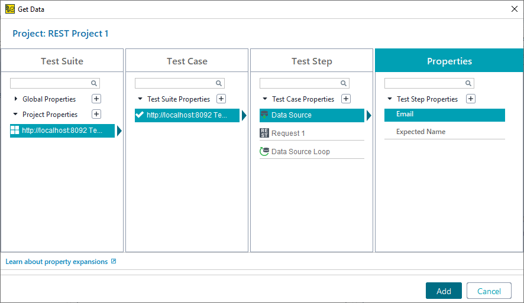Add a new Global Properties entry
The height and width of the screenshot is (303, 524).
(x=96, y=99)
